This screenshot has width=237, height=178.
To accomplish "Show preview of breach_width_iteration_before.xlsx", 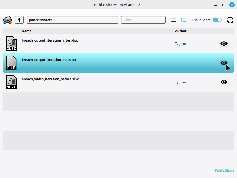I will (224, 82).
